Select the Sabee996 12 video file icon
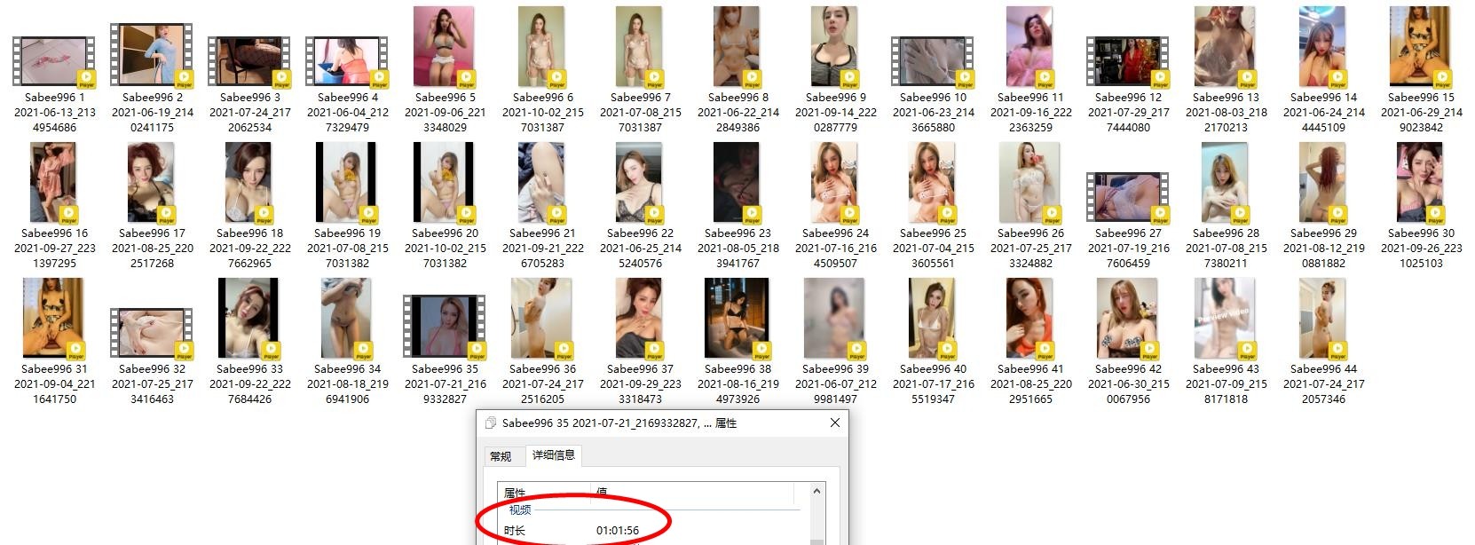Image resolution: width=1475 pixels, height=545 pixels. coord(1128,62)
